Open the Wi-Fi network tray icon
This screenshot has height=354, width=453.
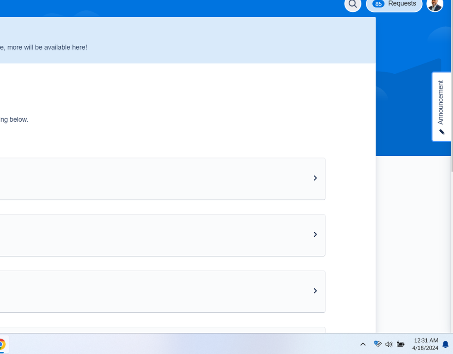[x=378, y=344]
